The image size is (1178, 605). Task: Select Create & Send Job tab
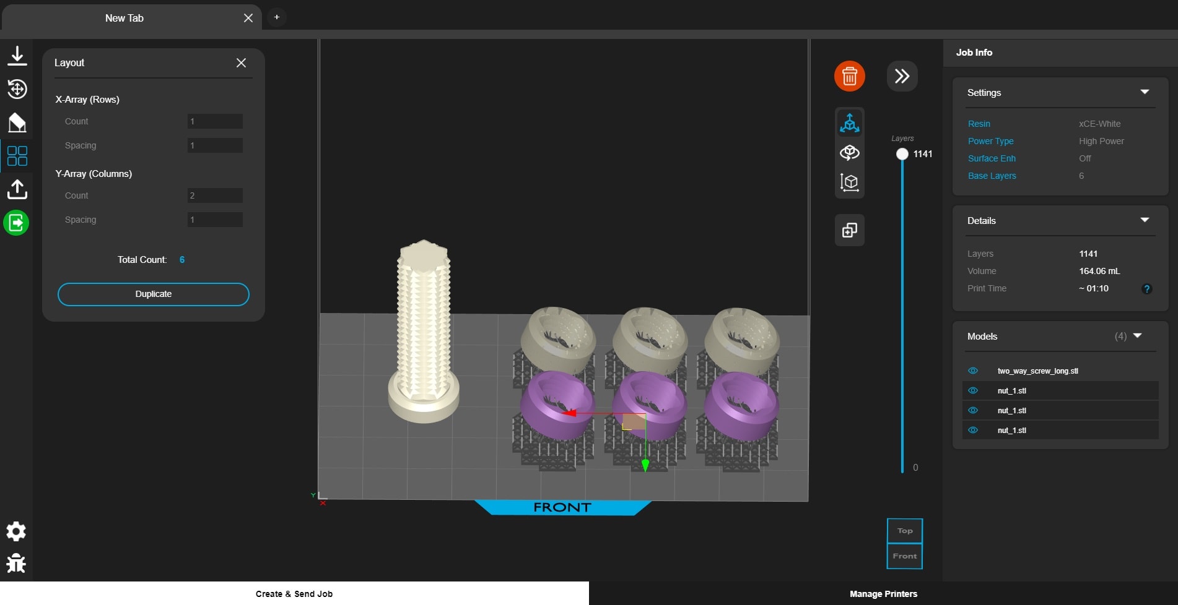click(x=294, y=594)
